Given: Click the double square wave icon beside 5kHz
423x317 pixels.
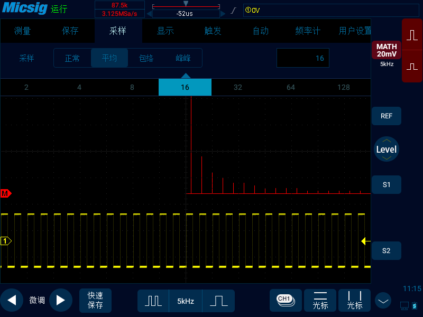Looking at the screenshot, I should point(153,300).
